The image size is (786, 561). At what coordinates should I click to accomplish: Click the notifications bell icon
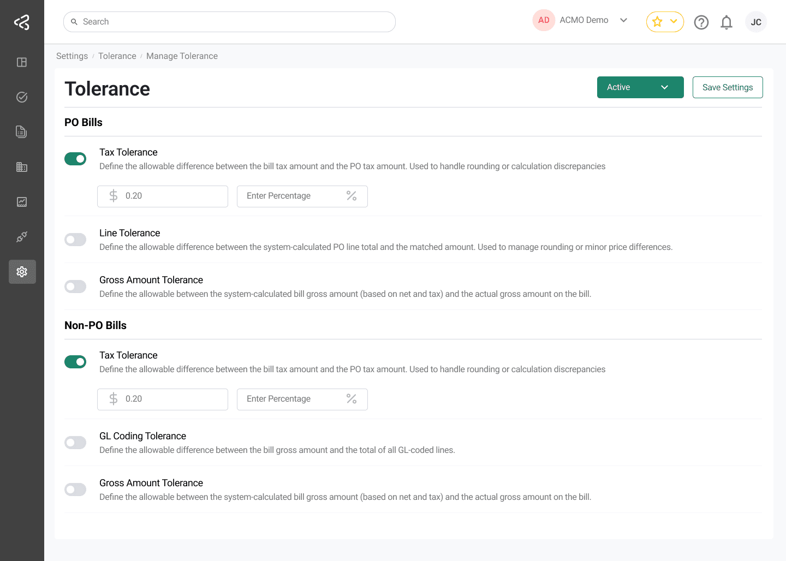[726, 22]
